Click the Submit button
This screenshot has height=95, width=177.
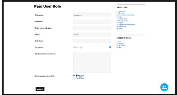pos(40,89)
